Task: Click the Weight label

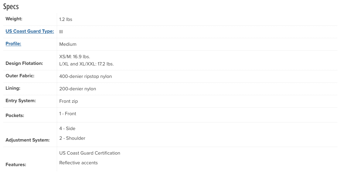Action: point(14,19)
